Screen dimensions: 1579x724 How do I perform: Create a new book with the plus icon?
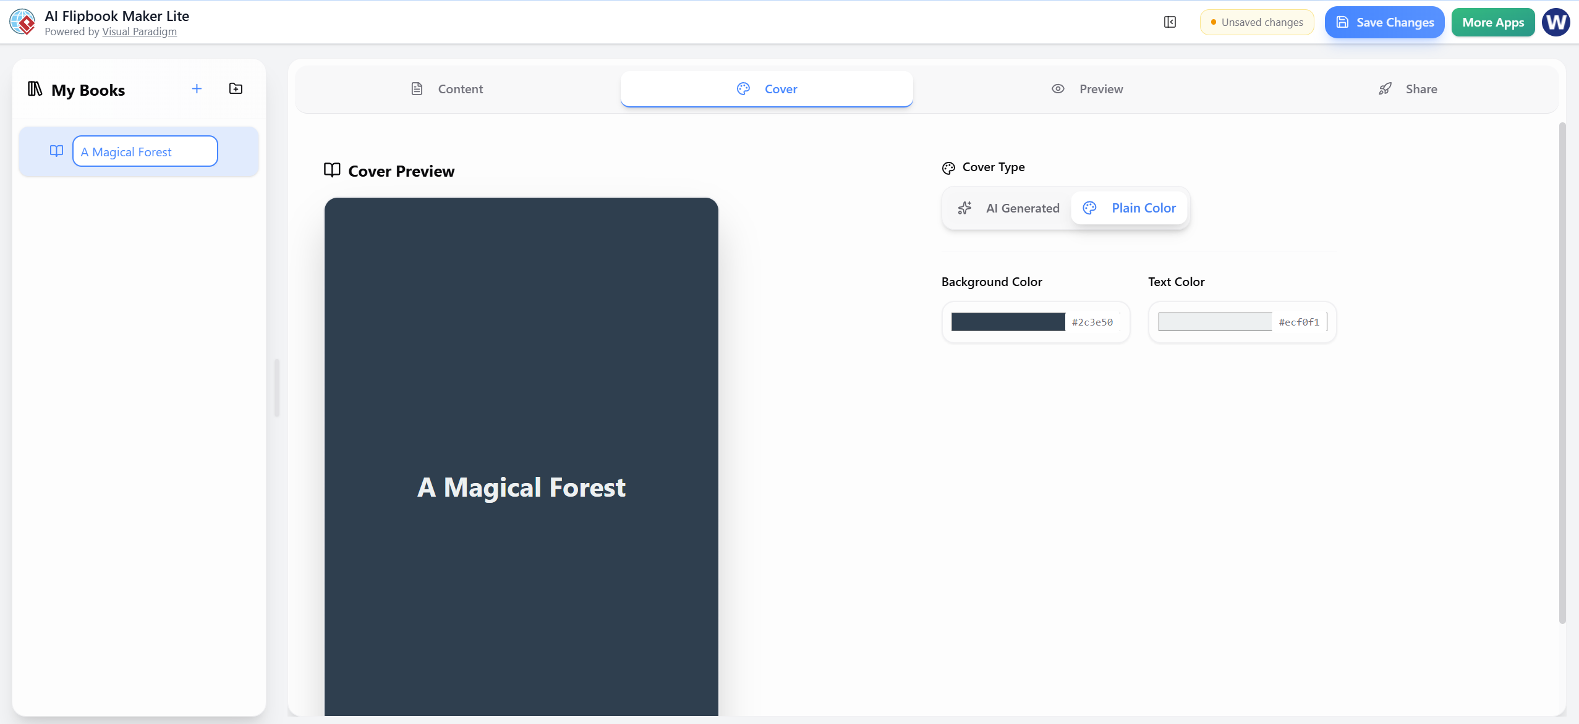pyautogui.click(x=197, y=88)
